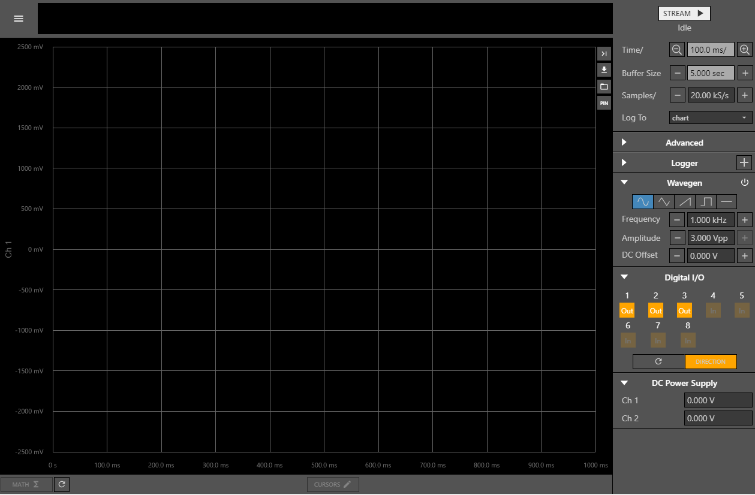Decrease the buffer size

pos(677,73)
